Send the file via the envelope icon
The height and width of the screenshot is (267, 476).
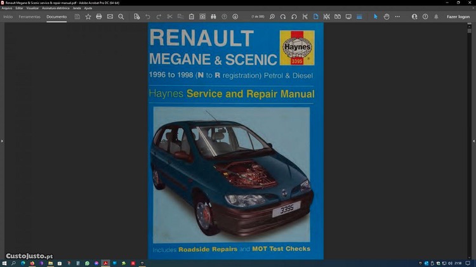pos(110,16)
